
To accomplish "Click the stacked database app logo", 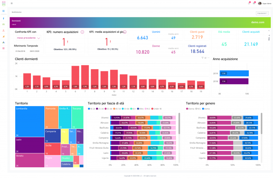I will (4, 3).
